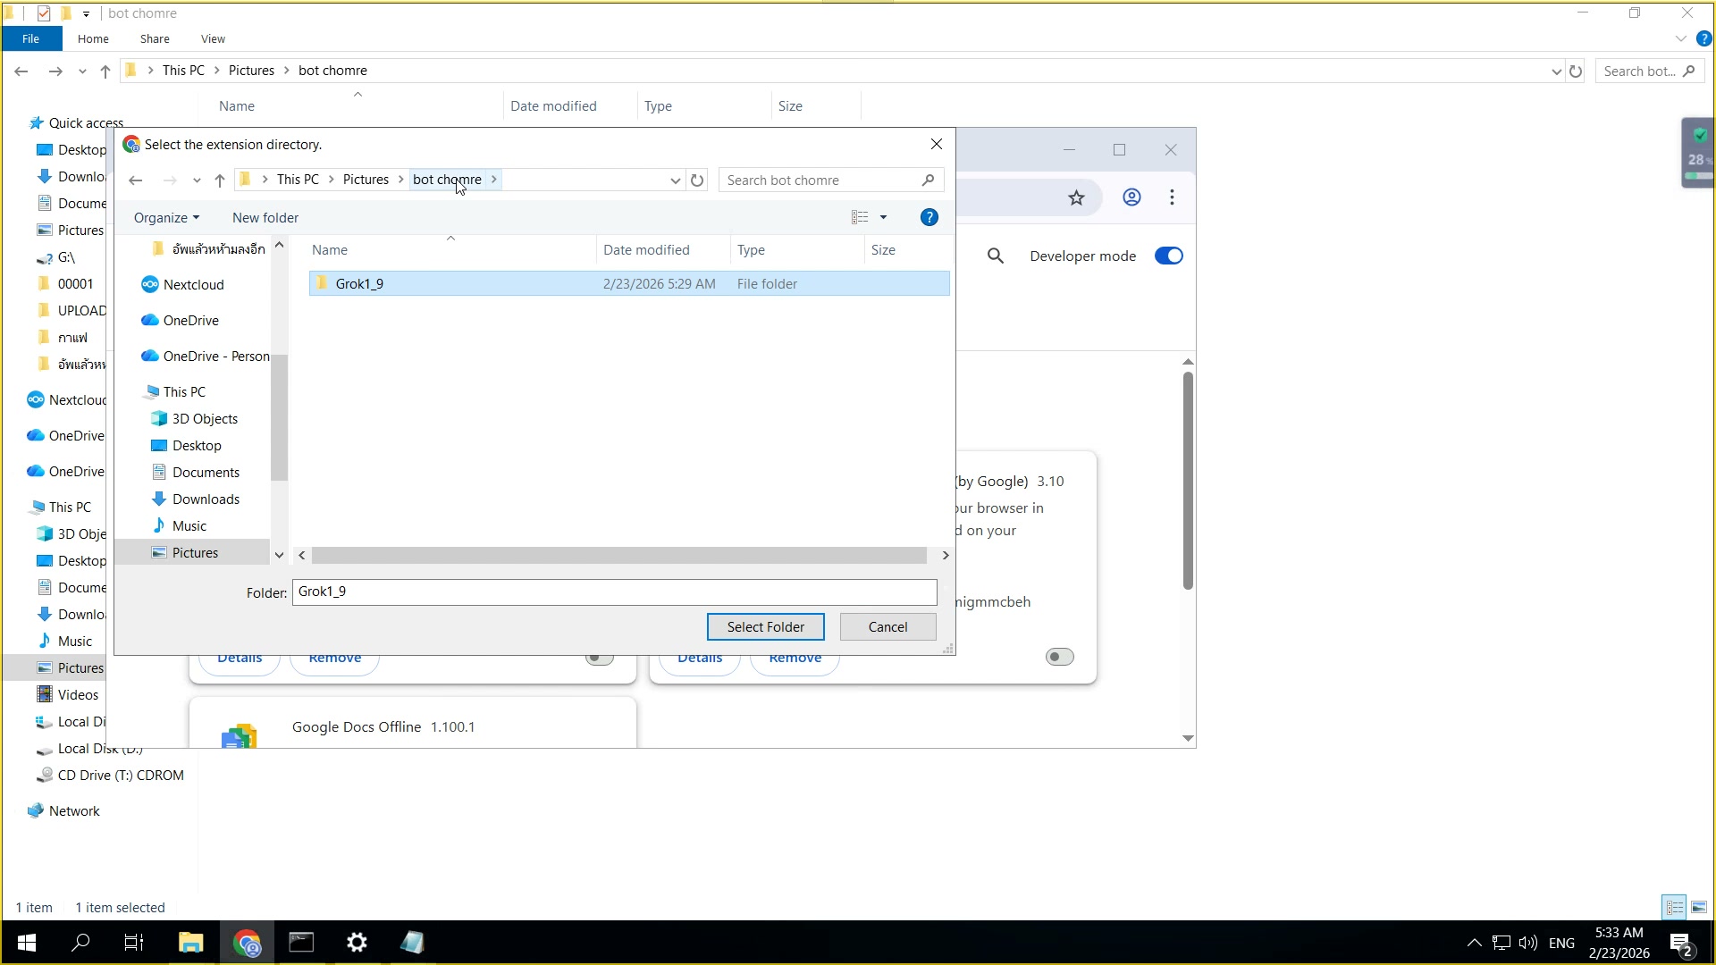Screen dimensions: 1716x965
Task: Open the Chrome profile avatar icon
Action: (x=1131, y=197)
